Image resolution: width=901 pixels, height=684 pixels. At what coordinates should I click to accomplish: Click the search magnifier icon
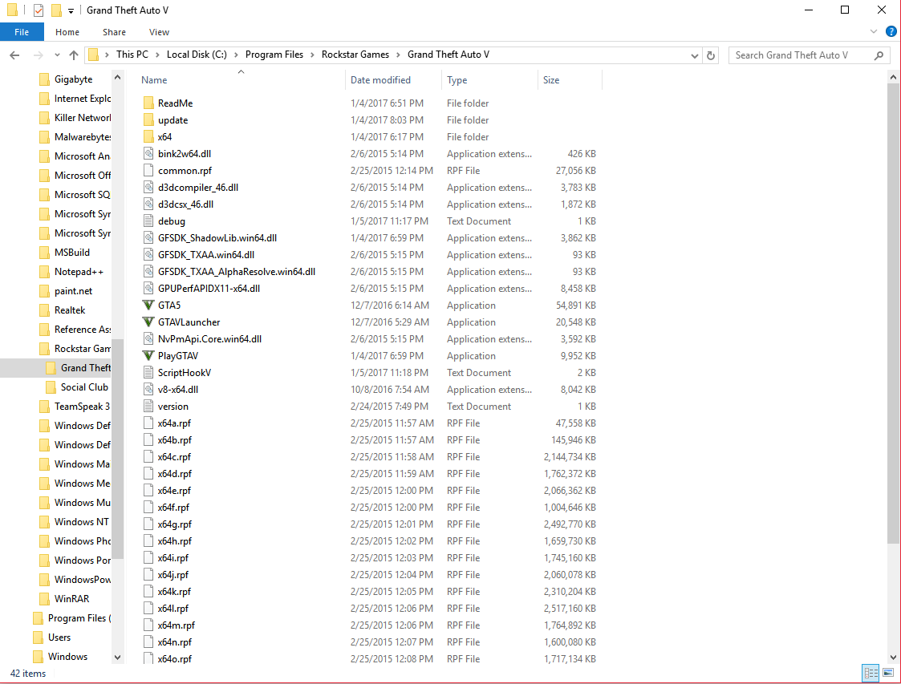tap(879, 55)
